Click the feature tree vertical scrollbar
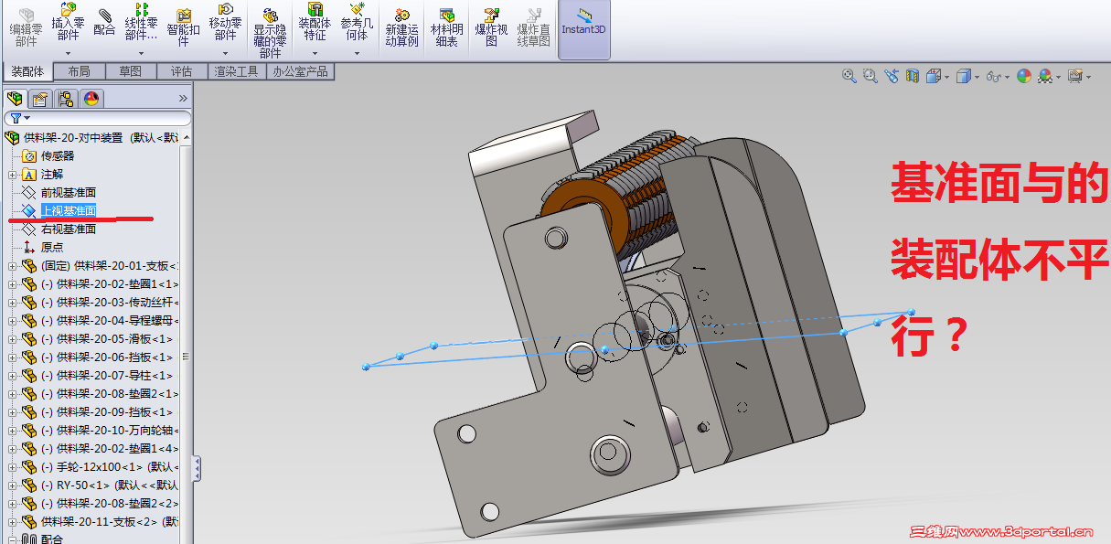The height and width of the screenshot is (544, 1111). click(186, 357)
